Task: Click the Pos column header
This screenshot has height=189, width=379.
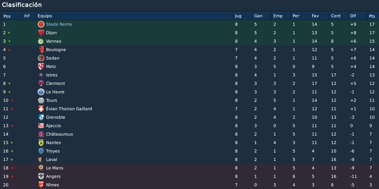Action: coord(12,16)
